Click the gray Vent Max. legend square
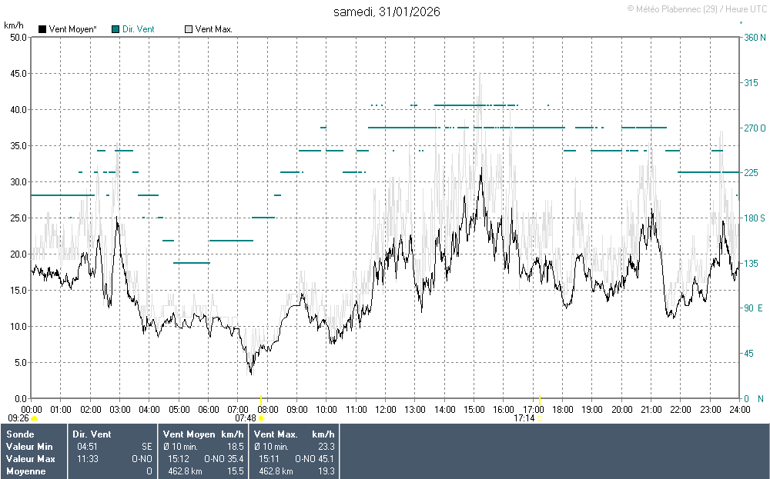The height and width of the screenshot is (479, 770). pyautogui.click(x=189, y=29)
